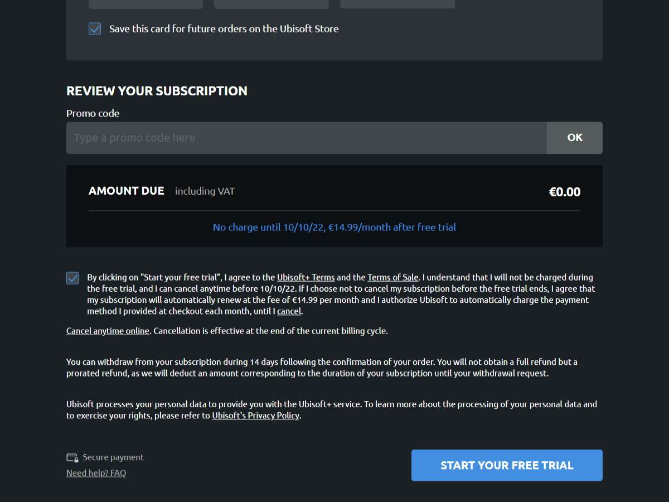Follow the Cancel anytime online link

pyautogui.click(x=108, y=331)
